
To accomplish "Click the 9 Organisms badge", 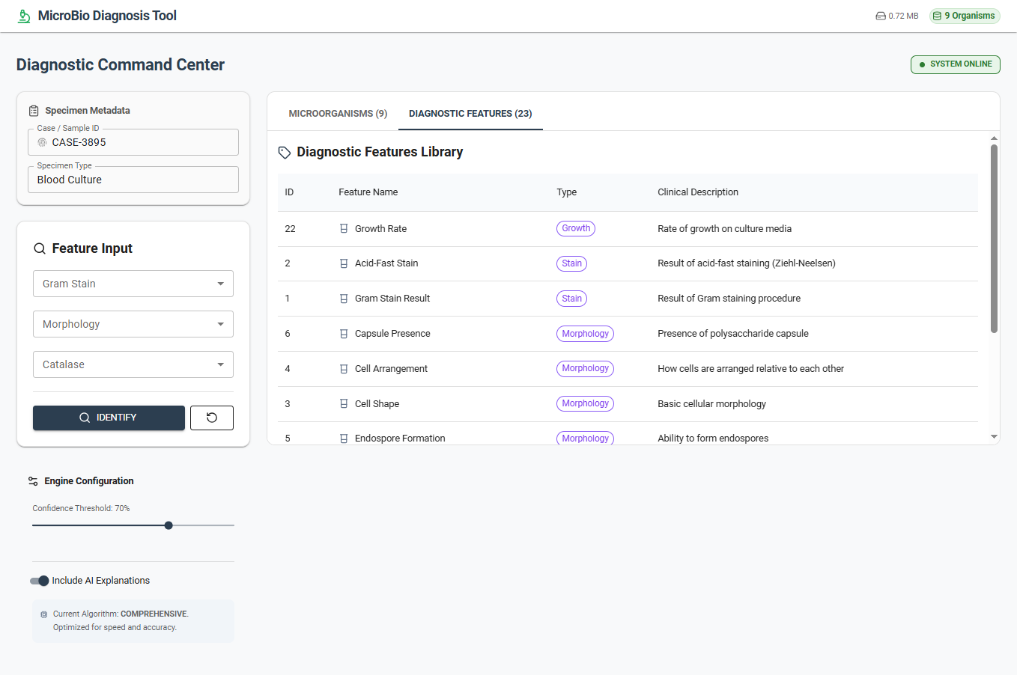I will point(965,16).
